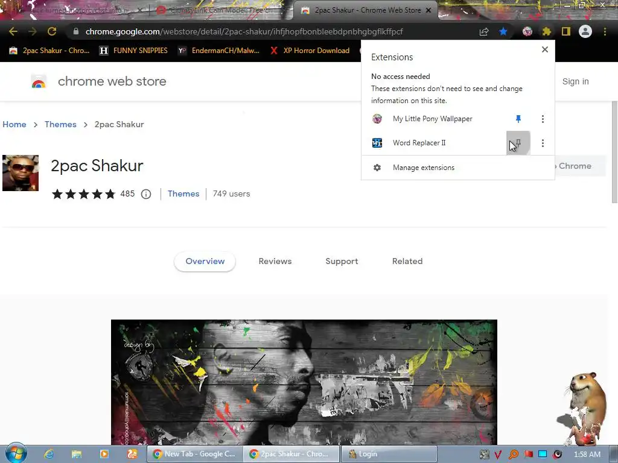Click the My Little Pony Wallpaper extension entry
618x463 pixels.
pyautogui.click(x=432, y=119)
